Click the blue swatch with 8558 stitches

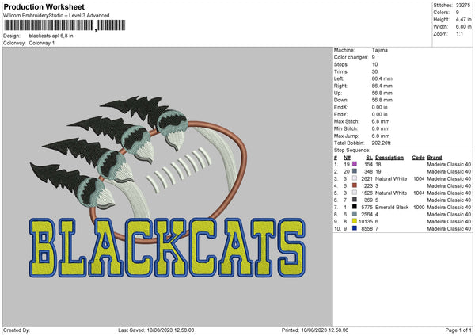[x=355, y=228]
